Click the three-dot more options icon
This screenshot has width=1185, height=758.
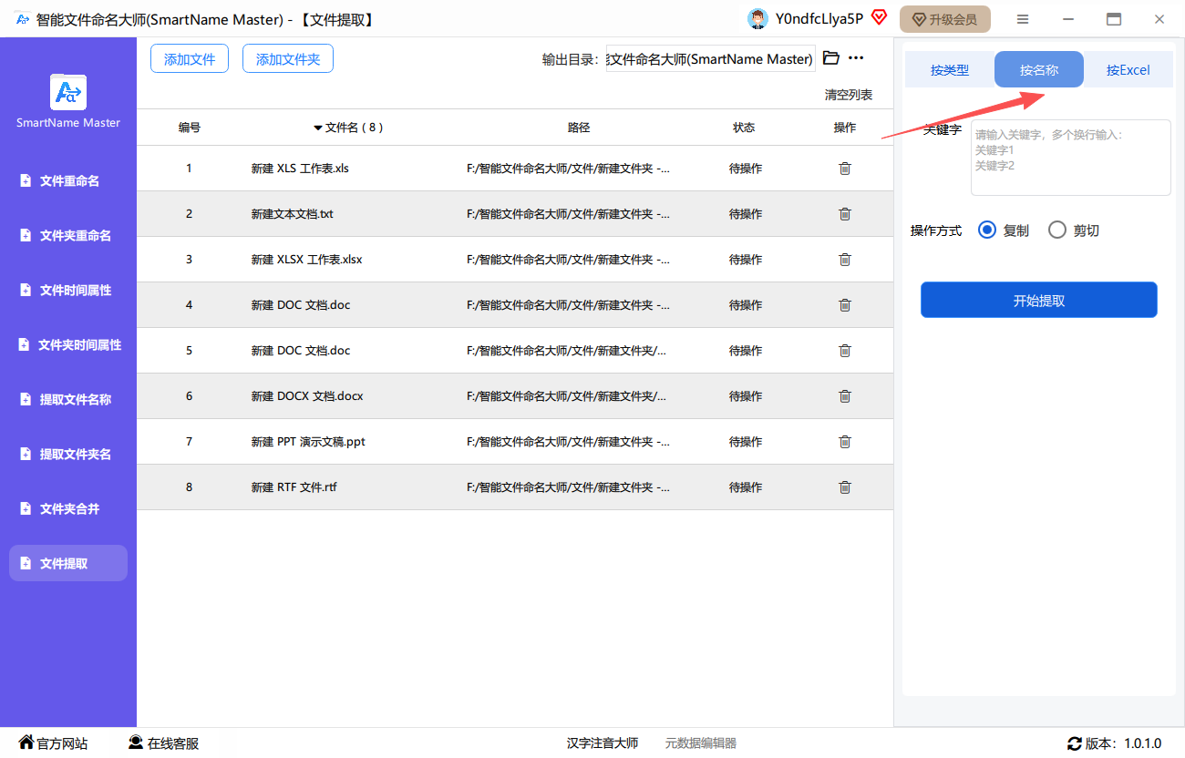tap(856, 58)
